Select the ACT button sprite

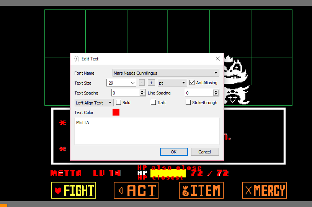tap(136, 190)
